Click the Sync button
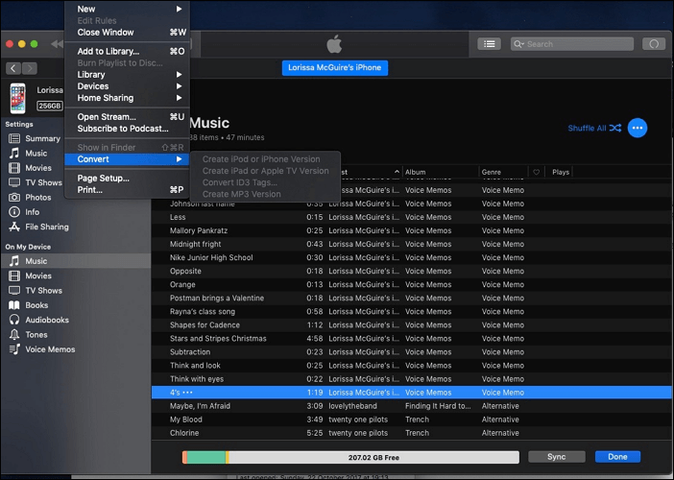The width and height of the screenshot is (674, 480). coord(557,457)
